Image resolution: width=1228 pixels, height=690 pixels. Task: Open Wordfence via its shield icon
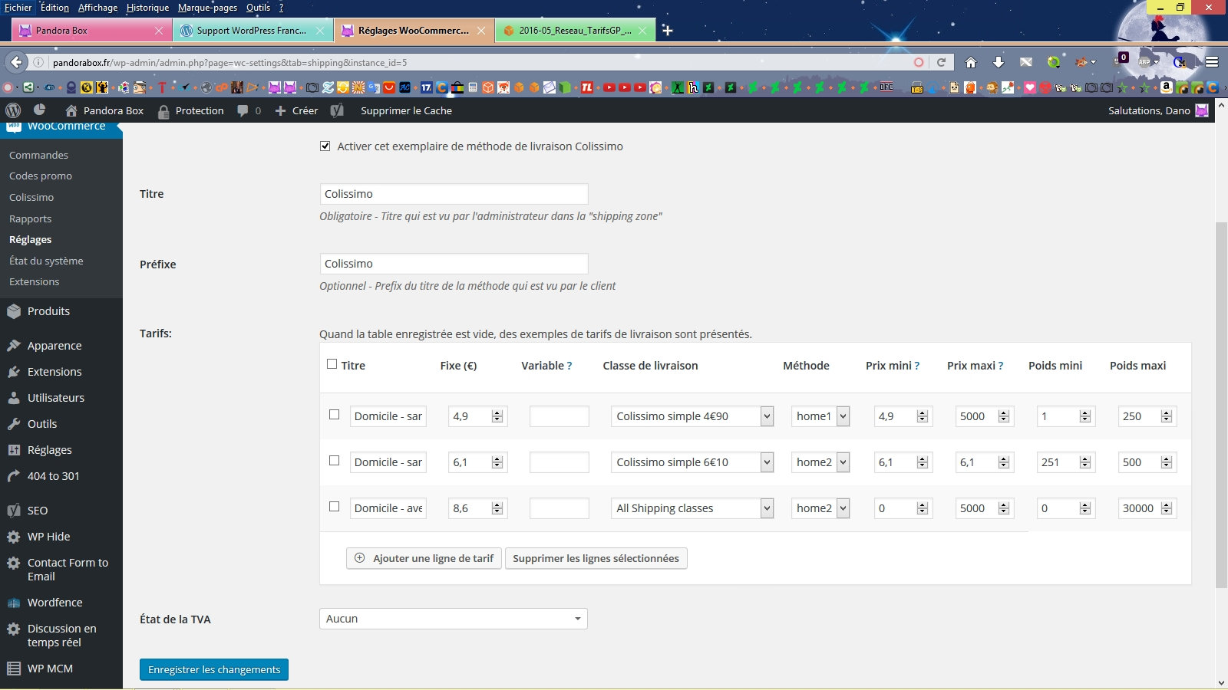pyautogui.click(x=14, y=603)
